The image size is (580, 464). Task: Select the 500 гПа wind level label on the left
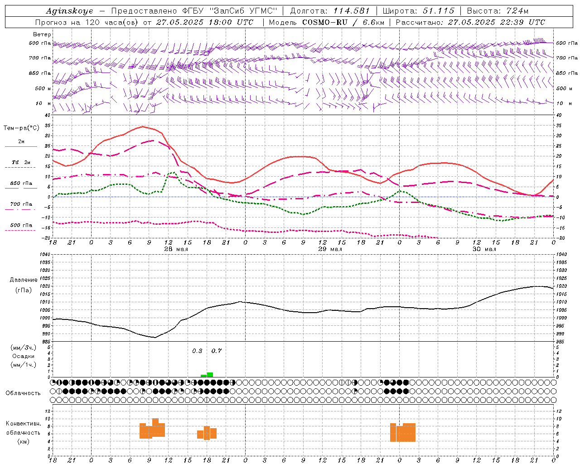(x=40, y=43)
